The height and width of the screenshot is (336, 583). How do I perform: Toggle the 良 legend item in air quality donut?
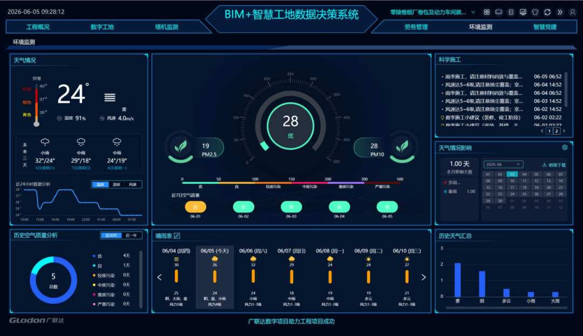click(97, 265)
